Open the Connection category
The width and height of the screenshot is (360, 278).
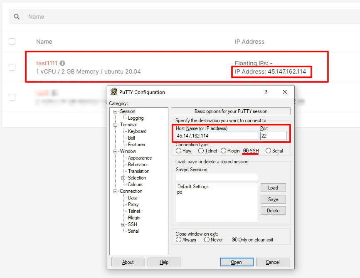coord(131,191)
